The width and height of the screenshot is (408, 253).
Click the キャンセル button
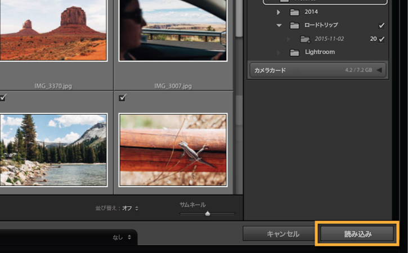point(283,234)
